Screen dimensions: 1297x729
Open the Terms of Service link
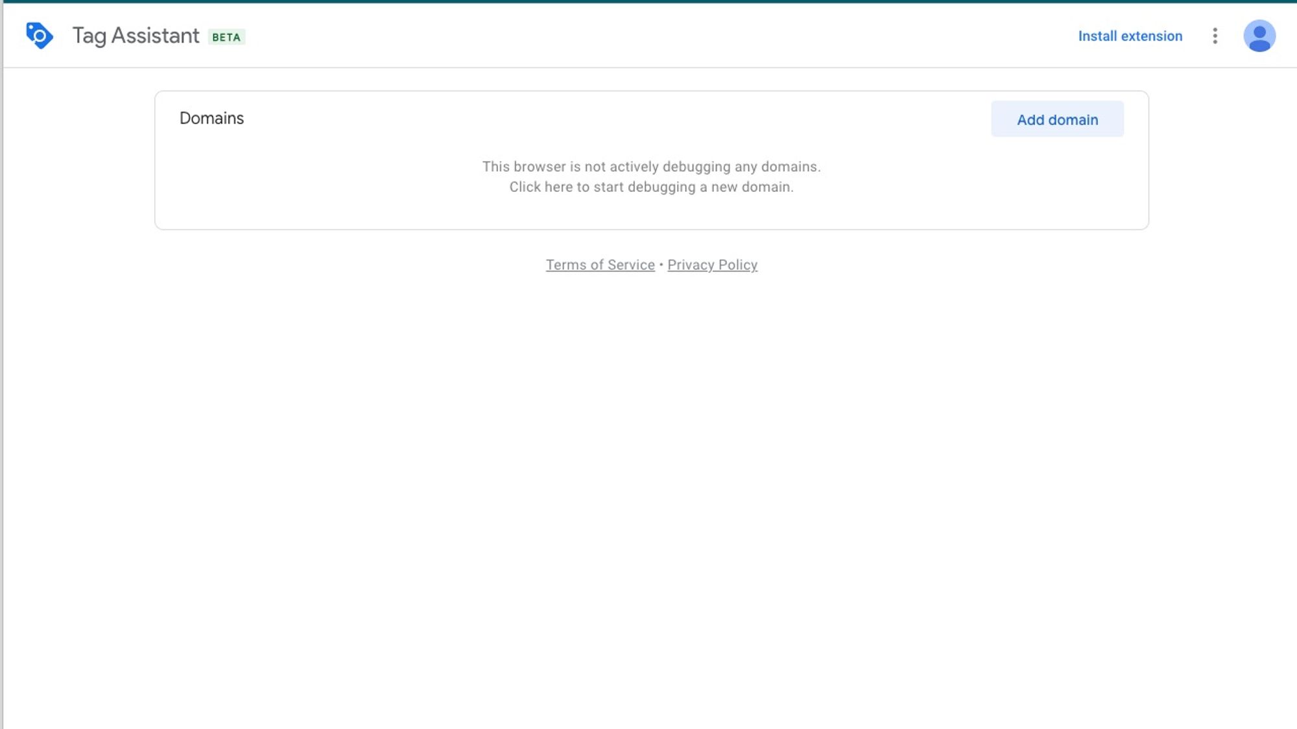[601, 265]
